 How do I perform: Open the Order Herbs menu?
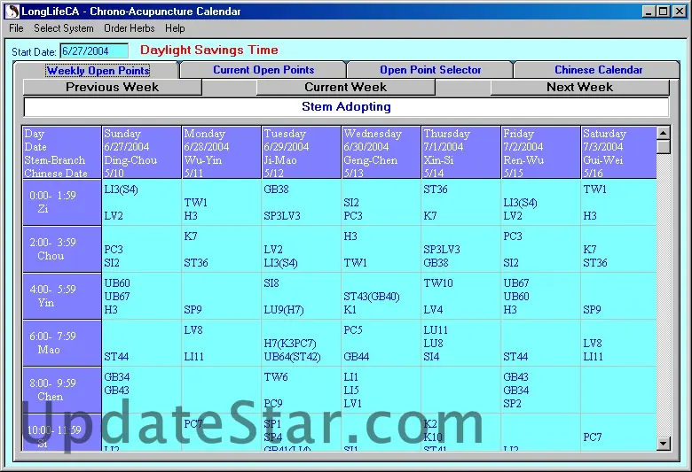130,28
